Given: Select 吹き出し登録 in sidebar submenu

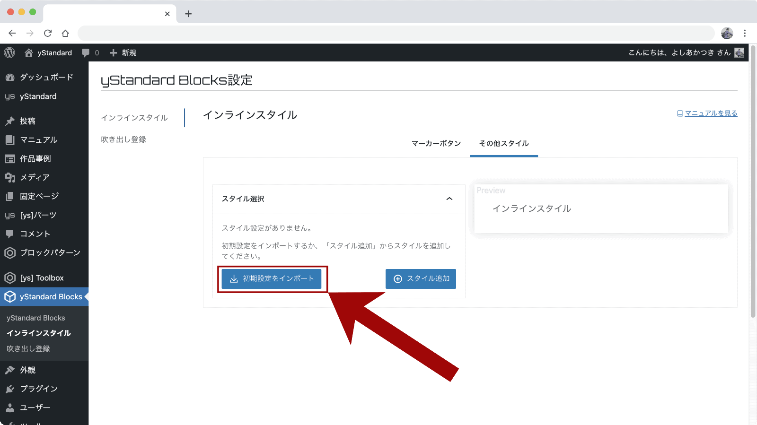Looking at the screenshot, I should 28,349.
